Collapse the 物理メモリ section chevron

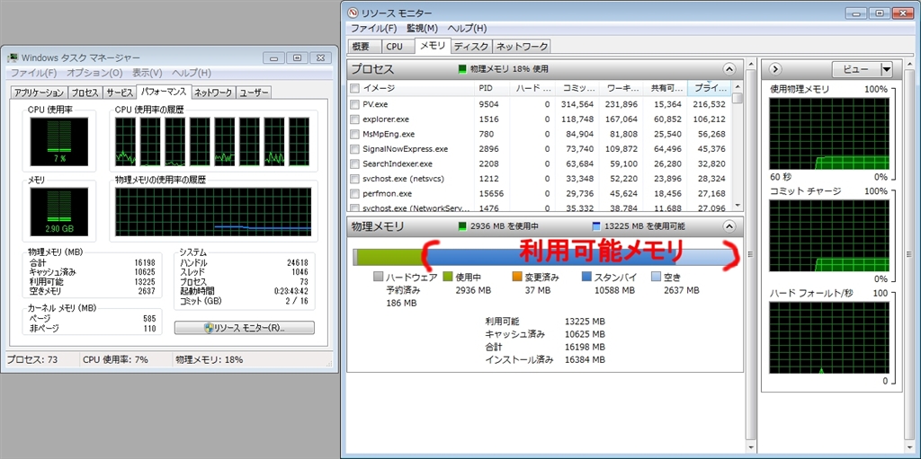click(x=729, y=226)
